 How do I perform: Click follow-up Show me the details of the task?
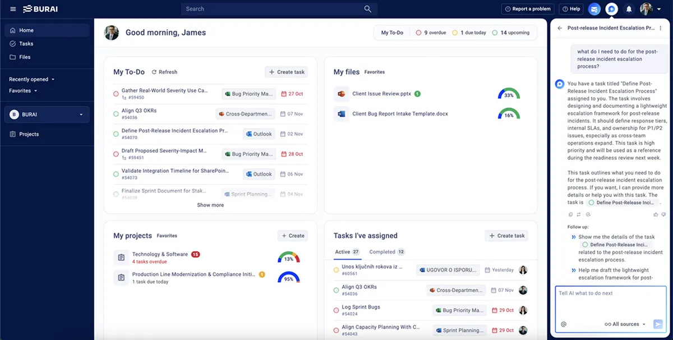(x=621, y=249)
